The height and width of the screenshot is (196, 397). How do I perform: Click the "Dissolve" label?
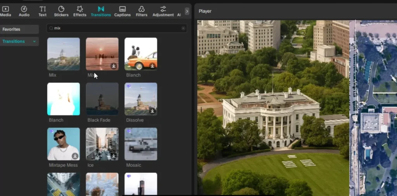coord(135,120)
